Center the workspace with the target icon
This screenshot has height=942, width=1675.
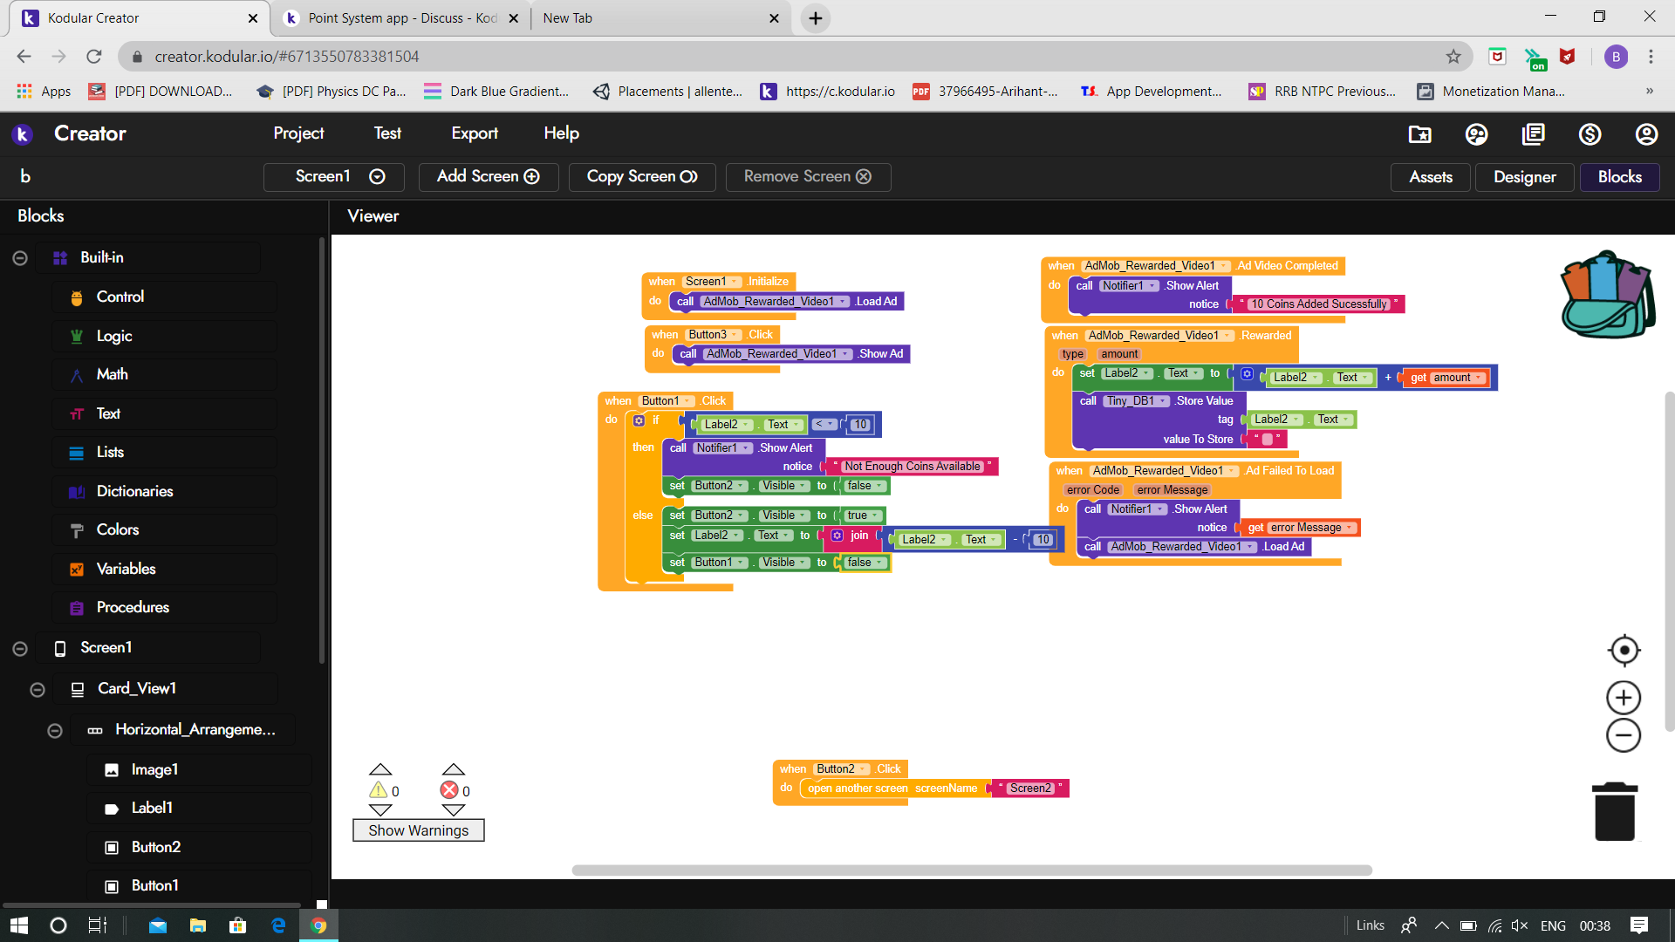tap(1624, 651)
